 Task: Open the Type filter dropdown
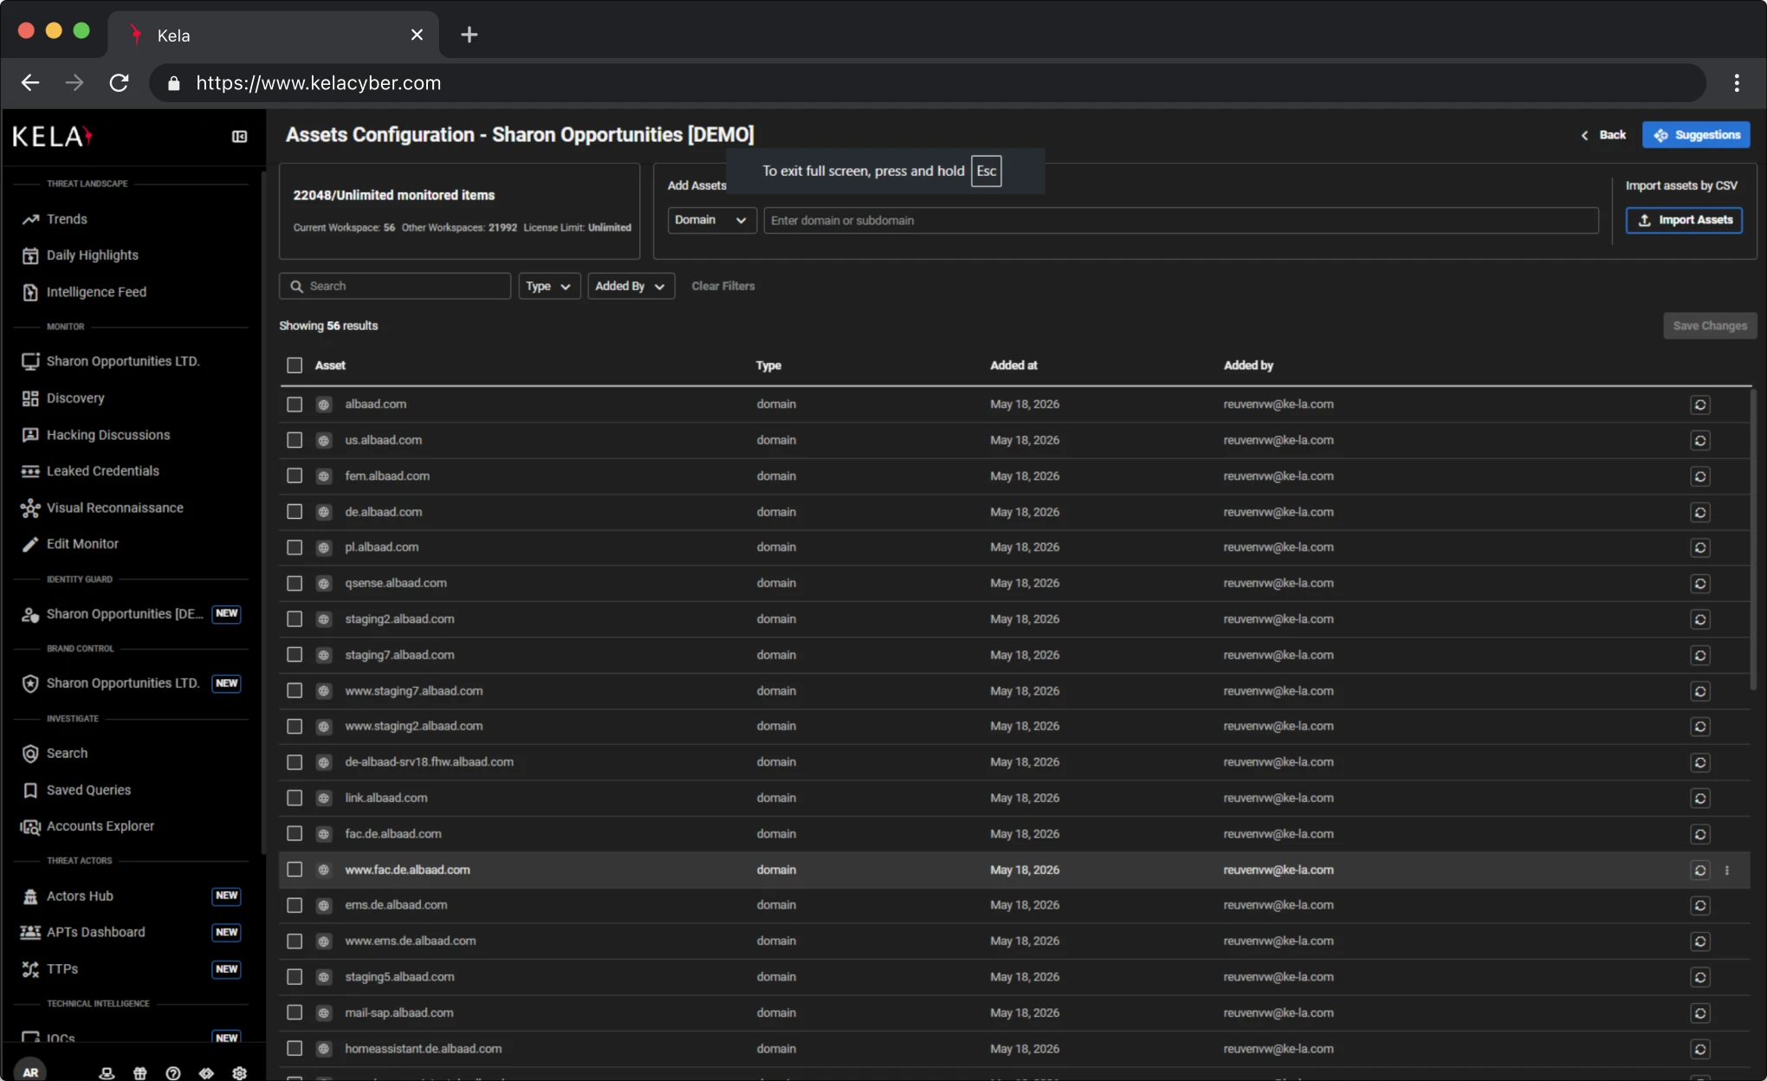pos(548,286)
